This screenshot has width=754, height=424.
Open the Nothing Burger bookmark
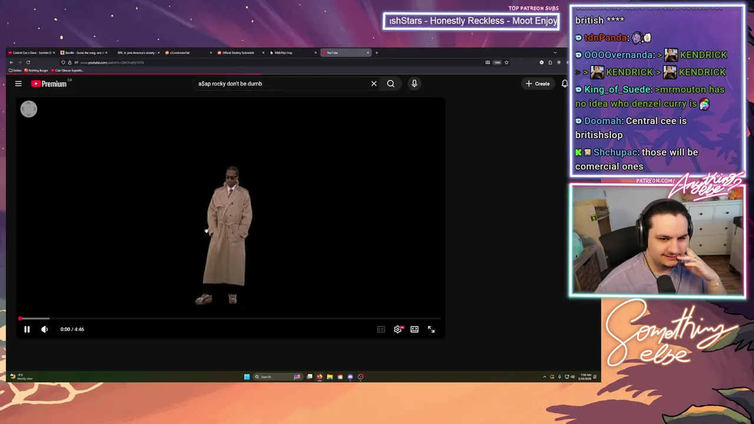click(37, 70)
